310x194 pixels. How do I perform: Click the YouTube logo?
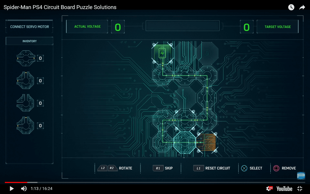[284, 189]
